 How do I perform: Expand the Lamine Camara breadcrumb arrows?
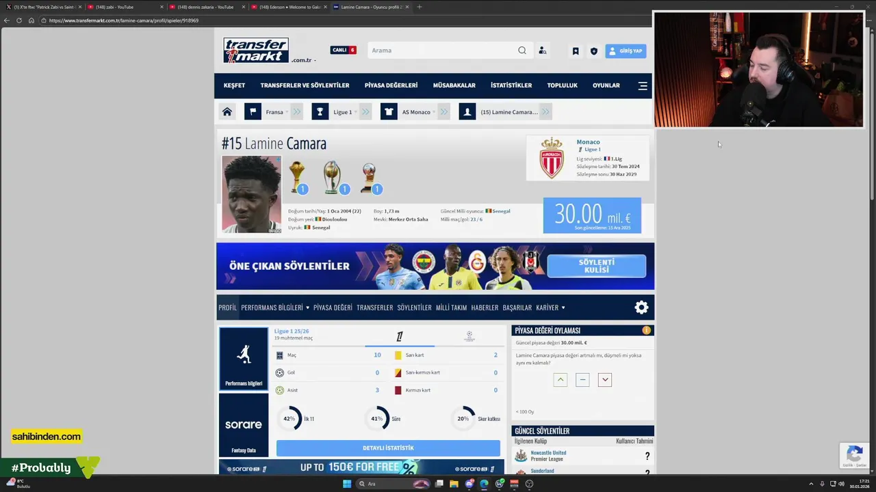[545, 112]
